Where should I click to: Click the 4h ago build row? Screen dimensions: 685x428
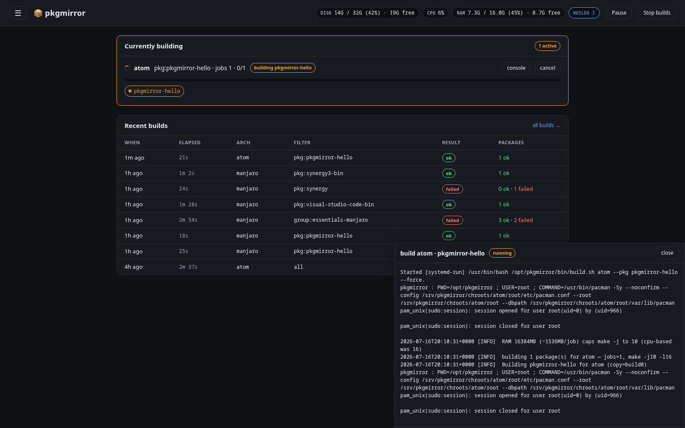[255, 267]
